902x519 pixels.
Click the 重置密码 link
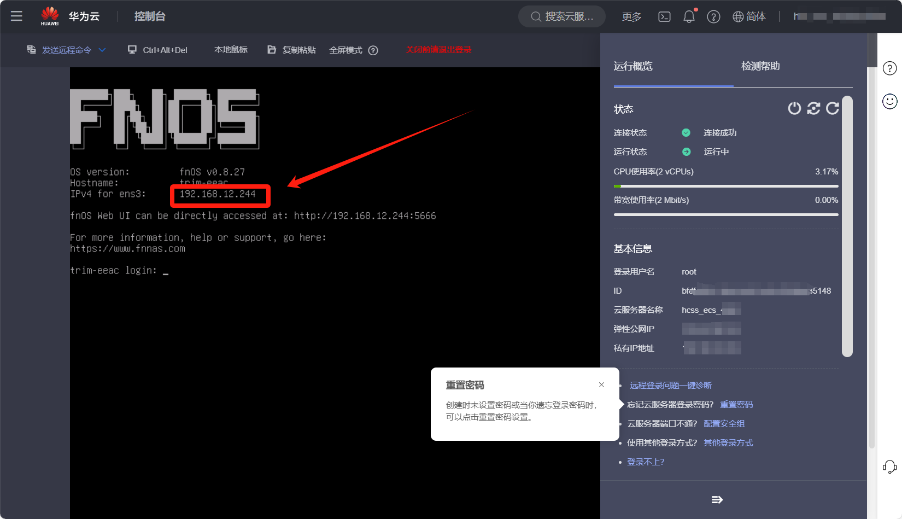[x=736, y=405]
